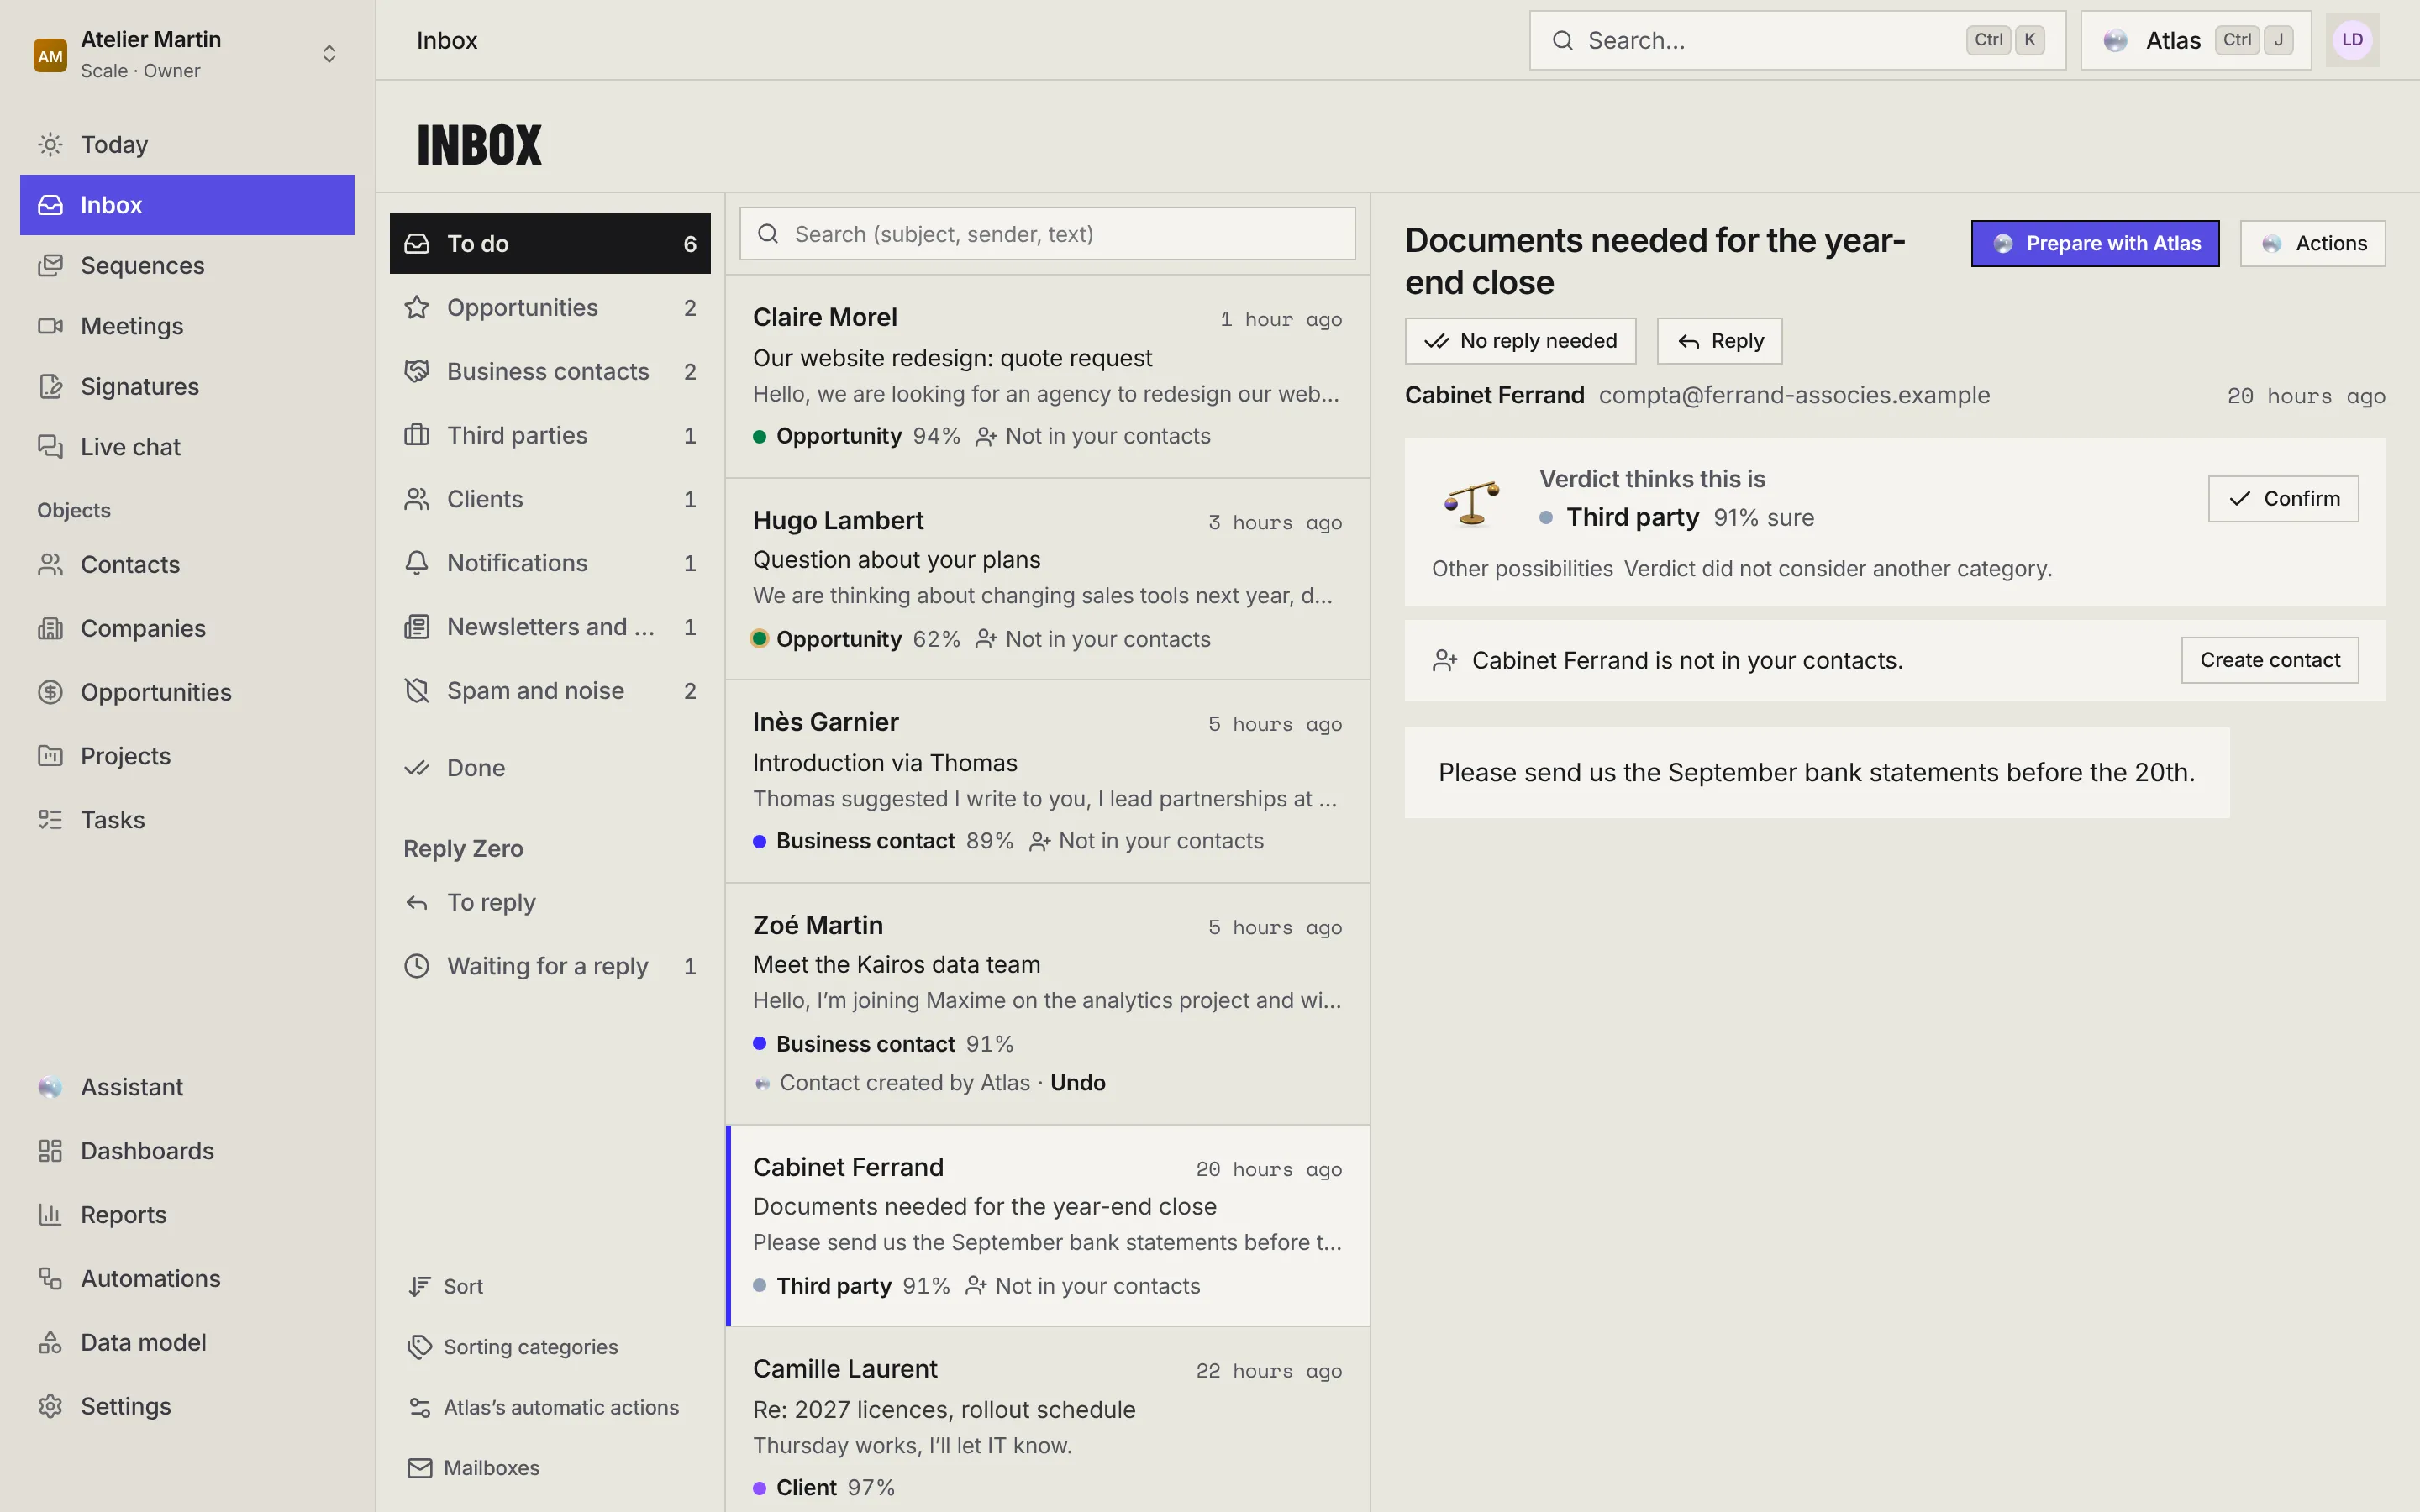The height and width of the screenshot is (1512, 2420).
Task: Open the Automations workflow icon
Action: tap(50, 1278)
